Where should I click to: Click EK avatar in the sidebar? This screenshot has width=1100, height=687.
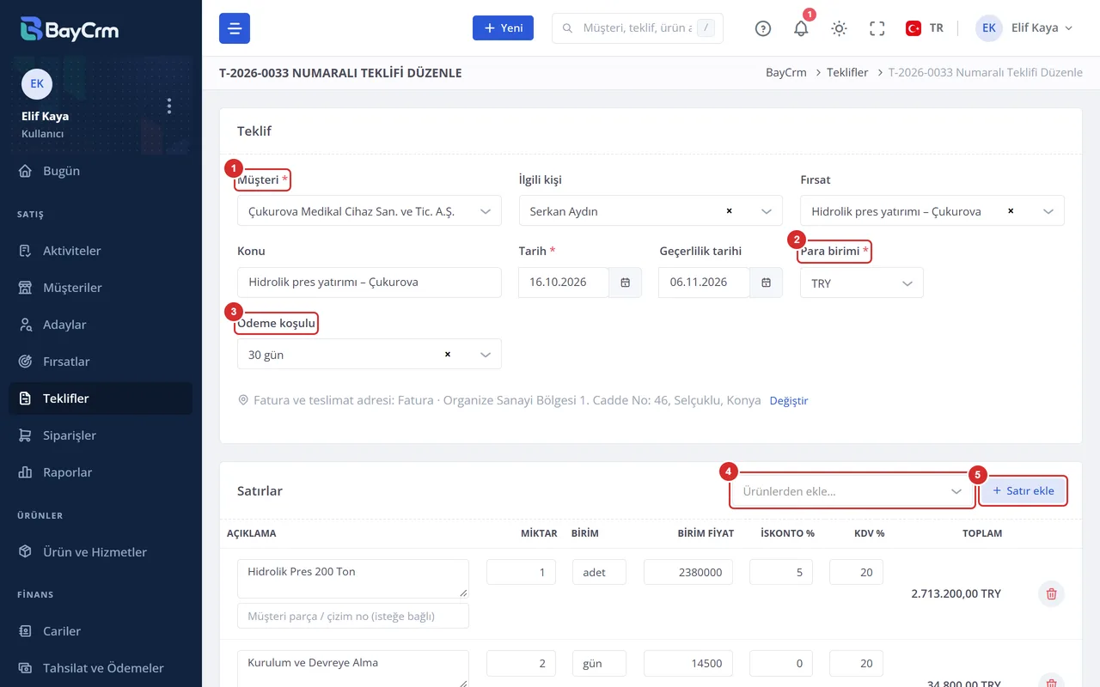pyautogui.click(x=37, y=83)
